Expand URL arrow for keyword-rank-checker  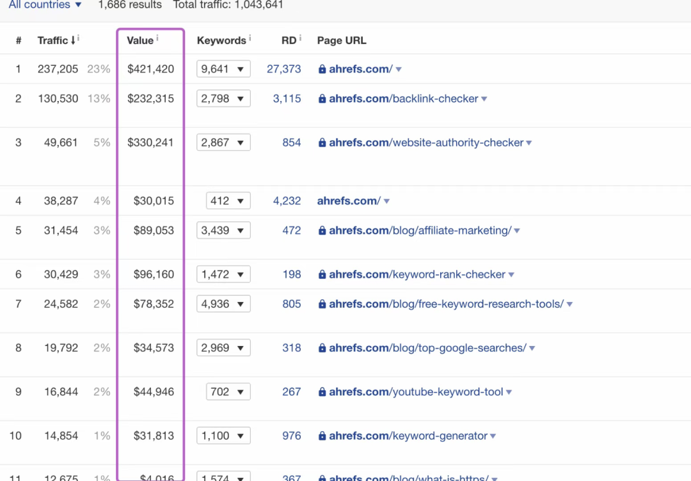click(x=511, y=275)
